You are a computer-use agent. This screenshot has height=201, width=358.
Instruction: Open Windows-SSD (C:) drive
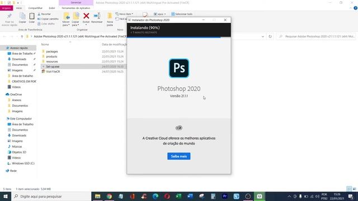coord(23,164)
